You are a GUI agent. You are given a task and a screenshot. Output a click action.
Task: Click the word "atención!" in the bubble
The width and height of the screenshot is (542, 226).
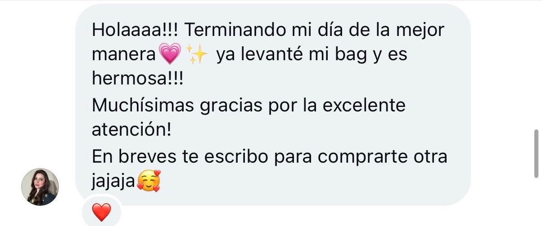(x=131, y=130)
